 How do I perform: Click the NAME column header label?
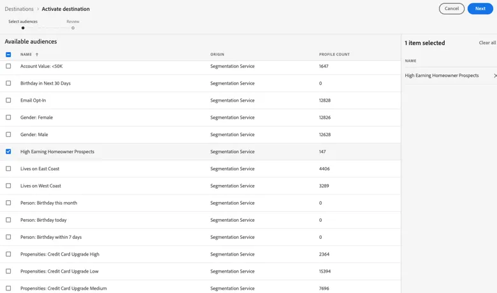click(x=26, y=55)
